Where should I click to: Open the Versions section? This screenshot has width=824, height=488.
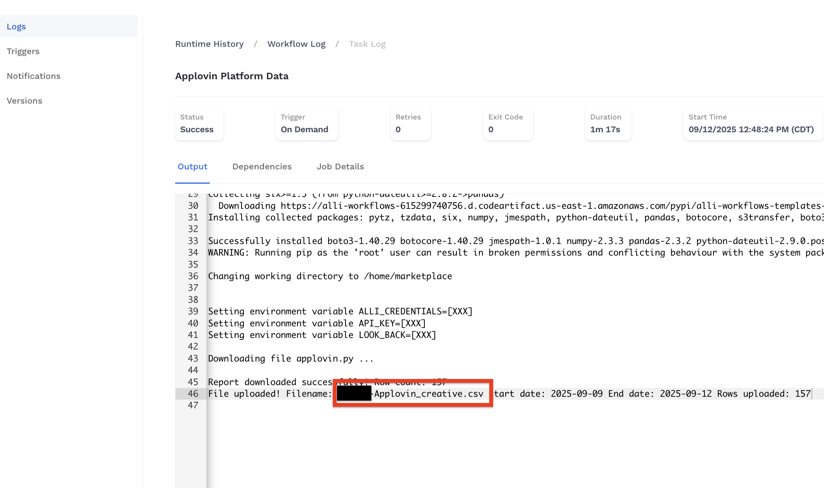[x=24, y=101]
